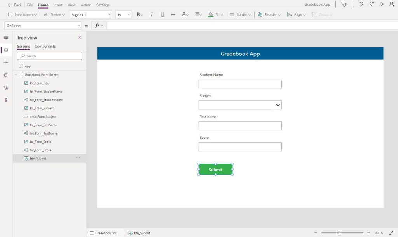The height and width of the screenshot is (237, 398).
Task: Open the Segoe UI font dropdown
Action: (91, 14)
